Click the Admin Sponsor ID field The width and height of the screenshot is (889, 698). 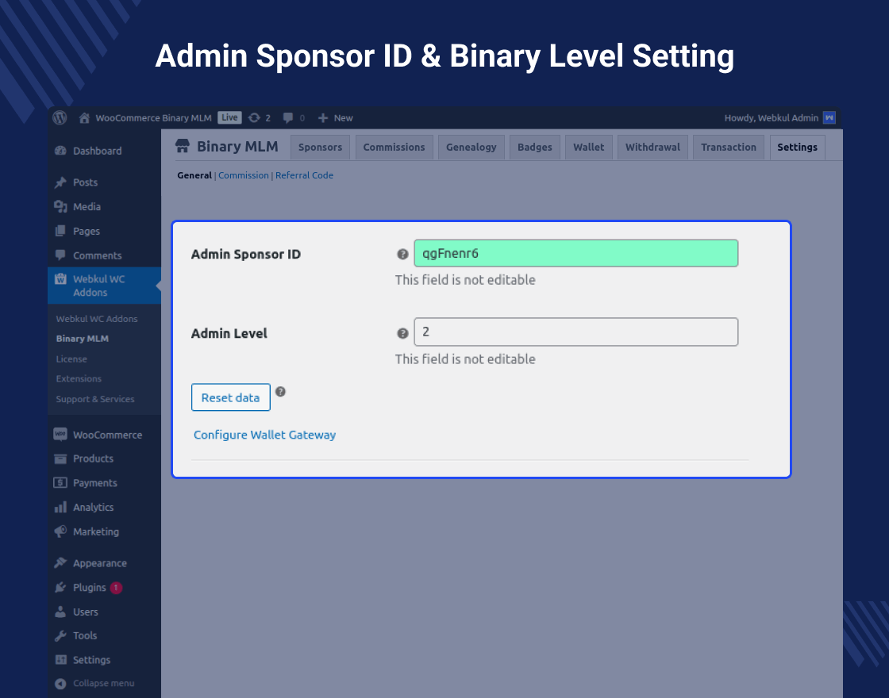coord(576,253)
